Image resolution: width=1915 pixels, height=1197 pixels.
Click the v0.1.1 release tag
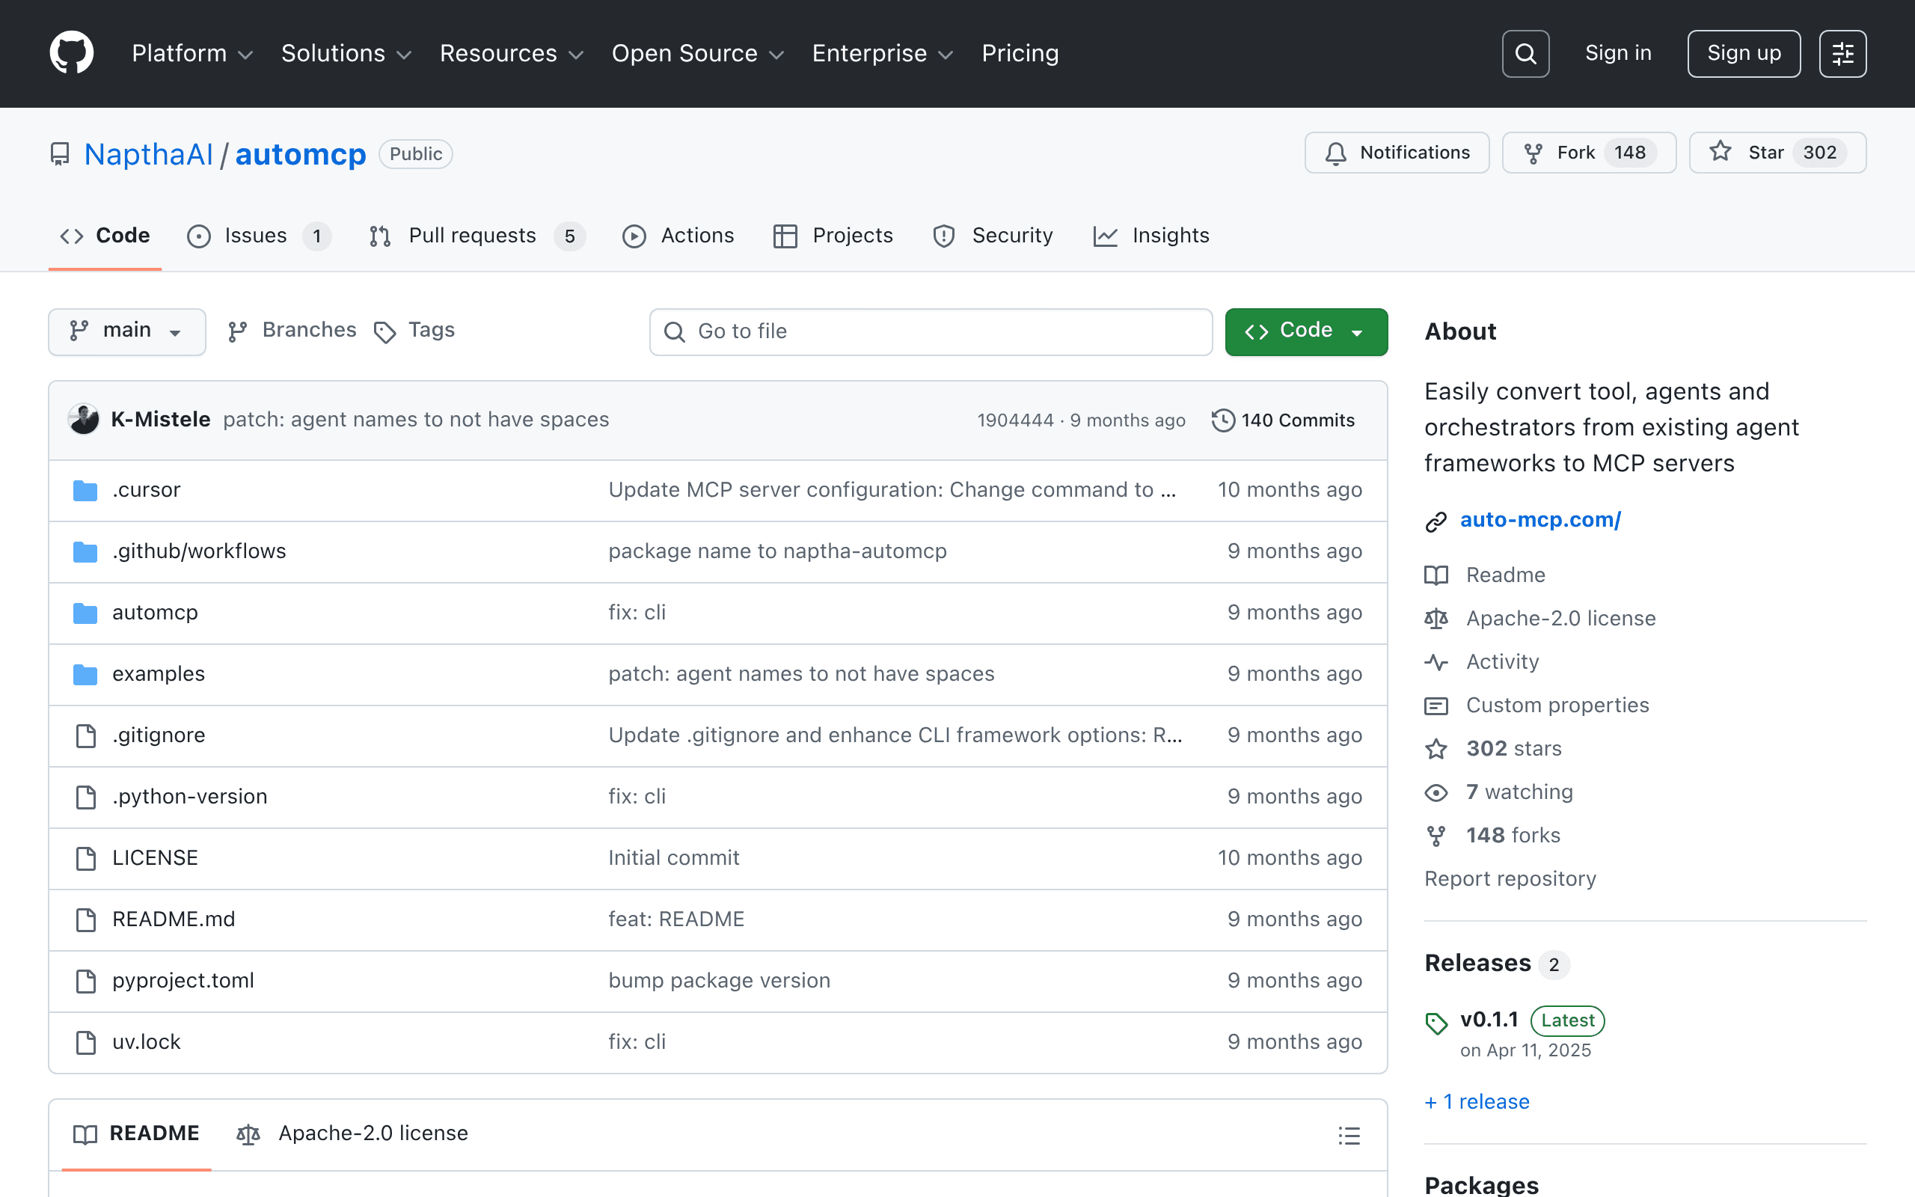click(1489, 1020)
